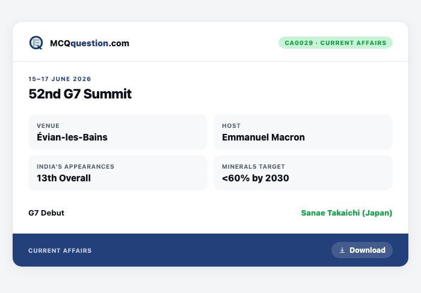Image resolution: width=421 pixels, height=293 pixels.
Task: Open the MCQquestion.com site name
Action: click(x=90, y=43)
